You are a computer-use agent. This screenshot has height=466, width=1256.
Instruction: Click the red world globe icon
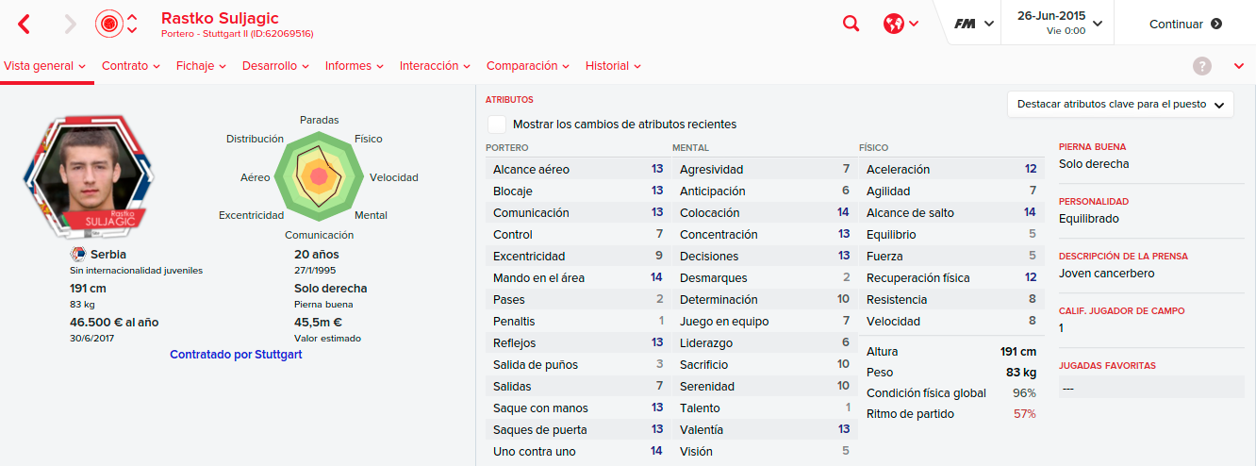(894, 25)
